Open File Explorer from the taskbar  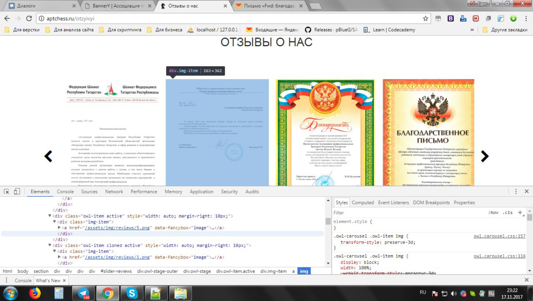[180, 293]
